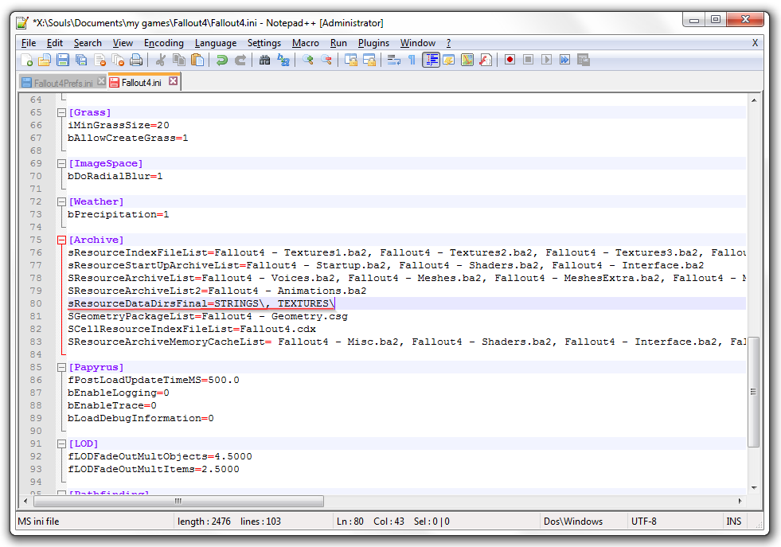
Task: Open the View menu
Action: click(x=123, y=43)
